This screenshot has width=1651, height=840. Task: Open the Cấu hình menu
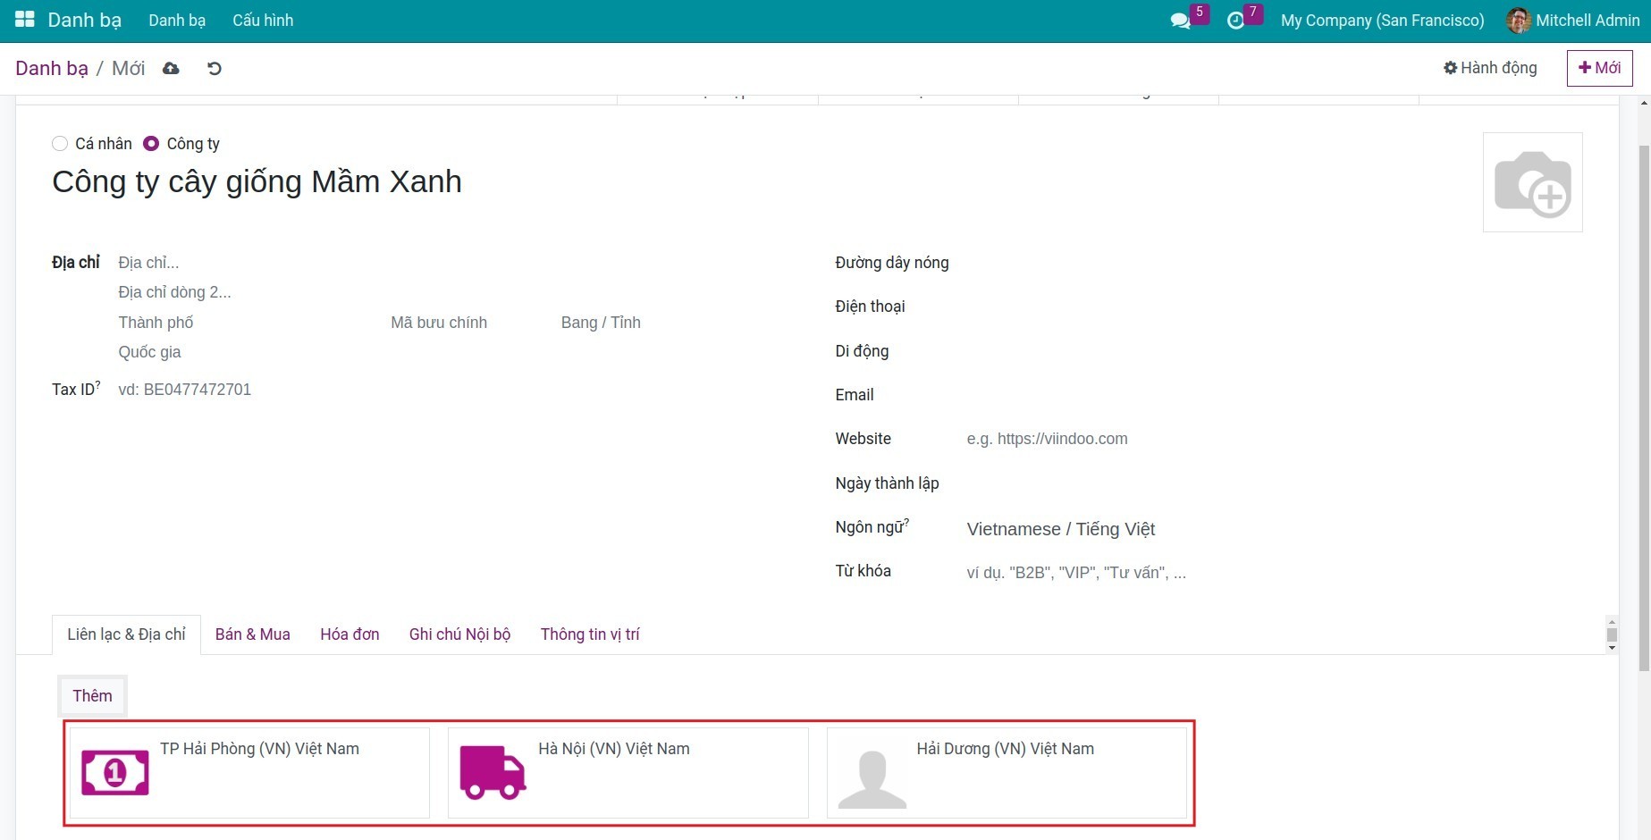pyautogui.click(x=263, y=21)
